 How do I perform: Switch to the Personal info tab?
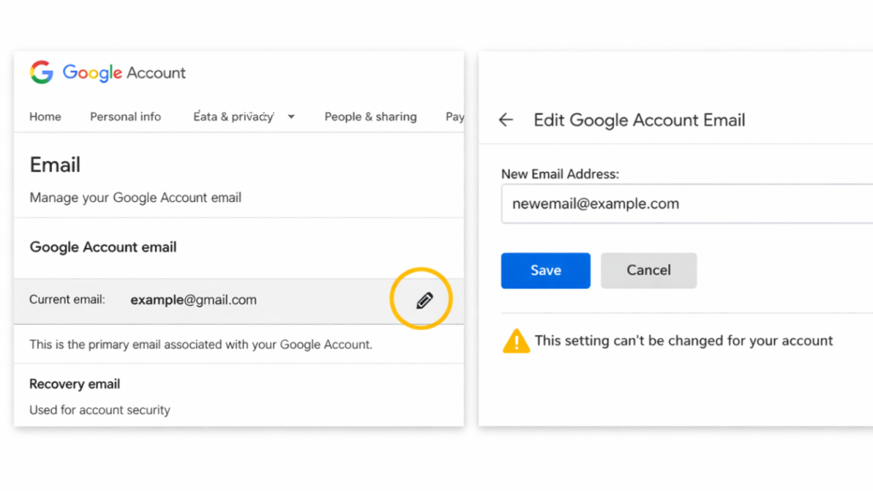(x=125, y=117)
